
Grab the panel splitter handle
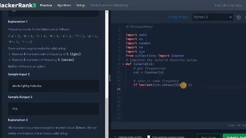pos(110,78)
